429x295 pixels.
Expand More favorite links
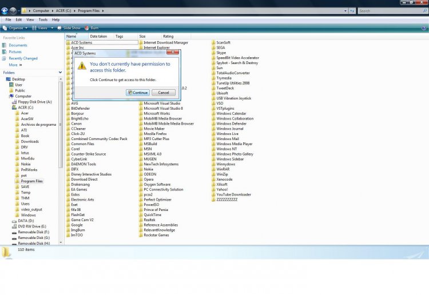(15, 65)
